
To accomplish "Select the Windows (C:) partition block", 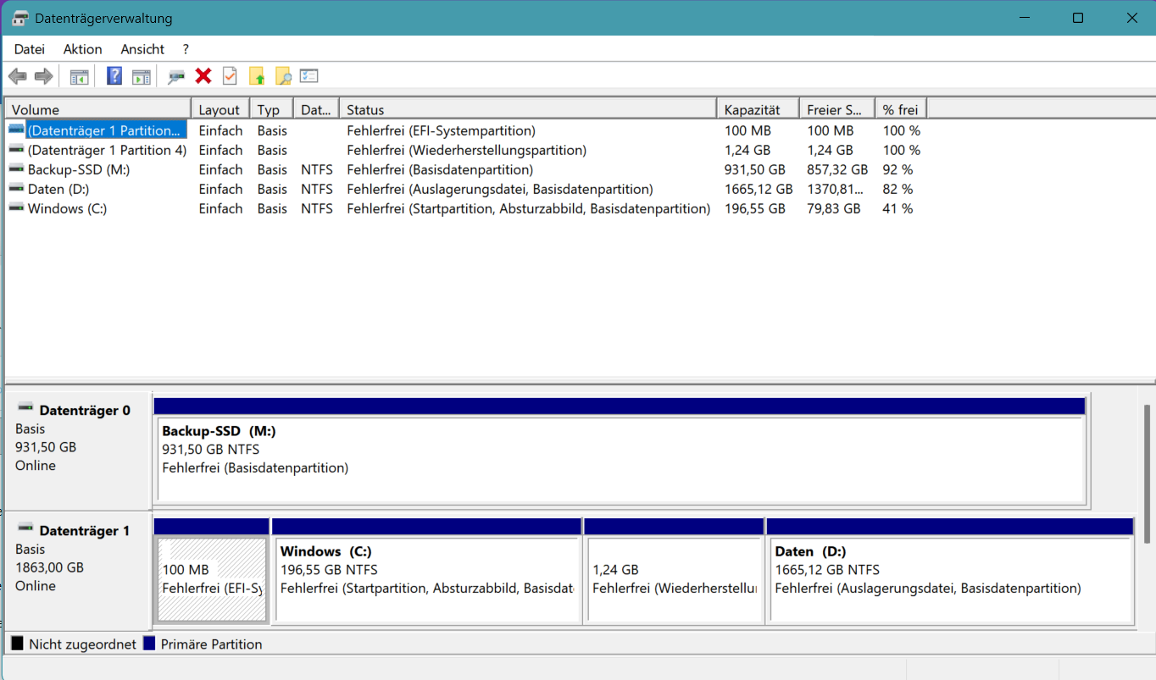I will click(427, 572).
